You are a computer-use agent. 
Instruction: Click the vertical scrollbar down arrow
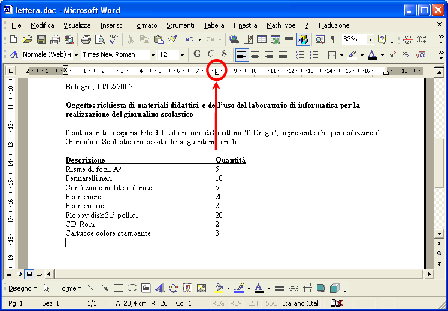point(440,234)
